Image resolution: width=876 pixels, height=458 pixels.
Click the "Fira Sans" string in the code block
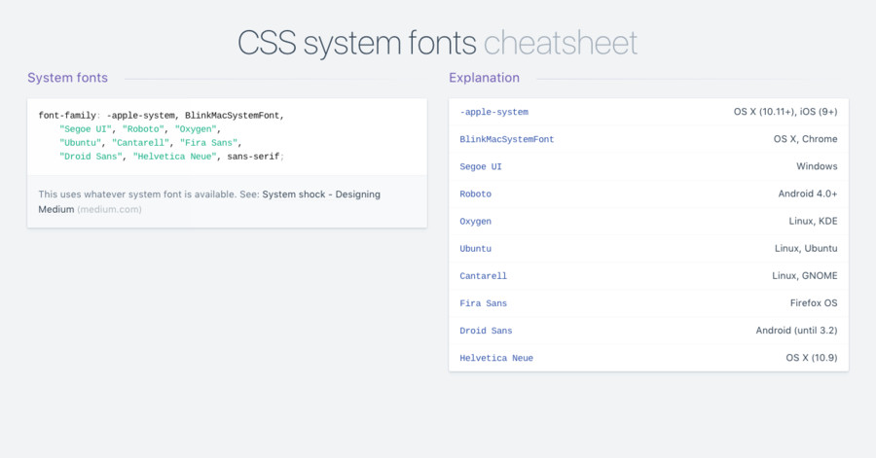pos(209,143)
